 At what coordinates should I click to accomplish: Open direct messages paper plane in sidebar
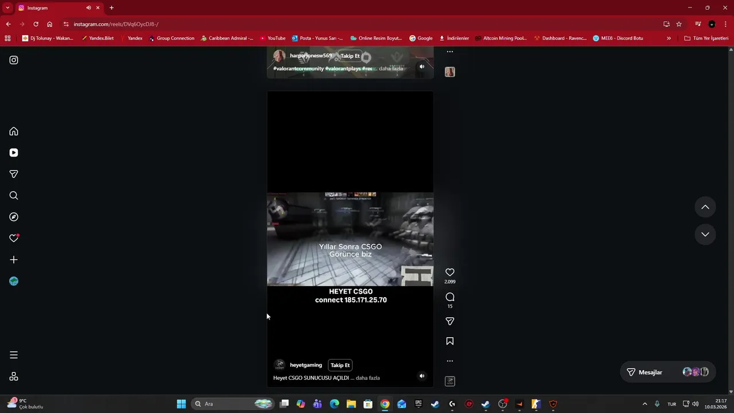click(14, 174)
